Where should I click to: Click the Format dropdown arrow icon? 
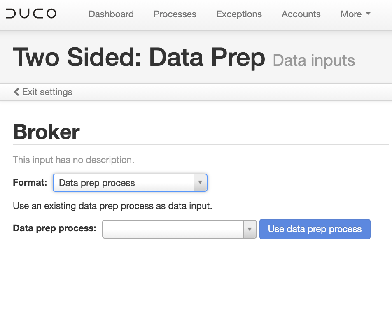(200, 182)
